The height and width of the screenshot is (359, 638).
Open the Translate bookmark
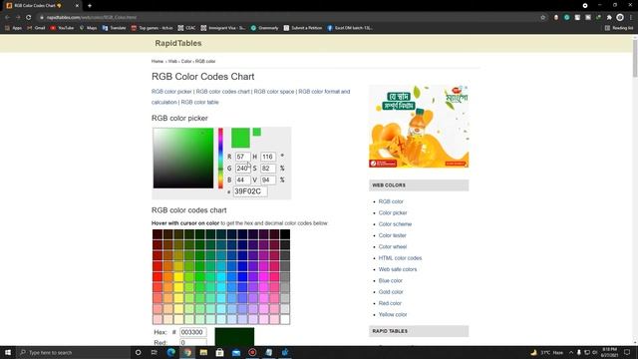pos(114,28)
